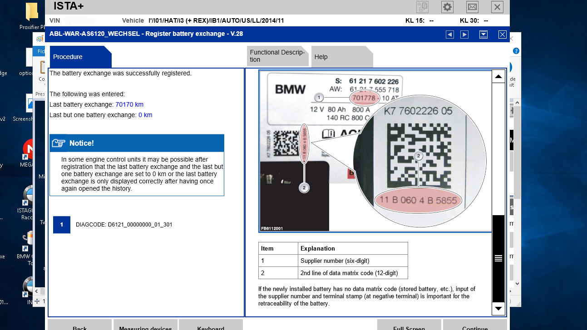Select the 0 km last-but-one exchange value
The height and width of the screenshot is (330, 587).
[x=145, y=115]
